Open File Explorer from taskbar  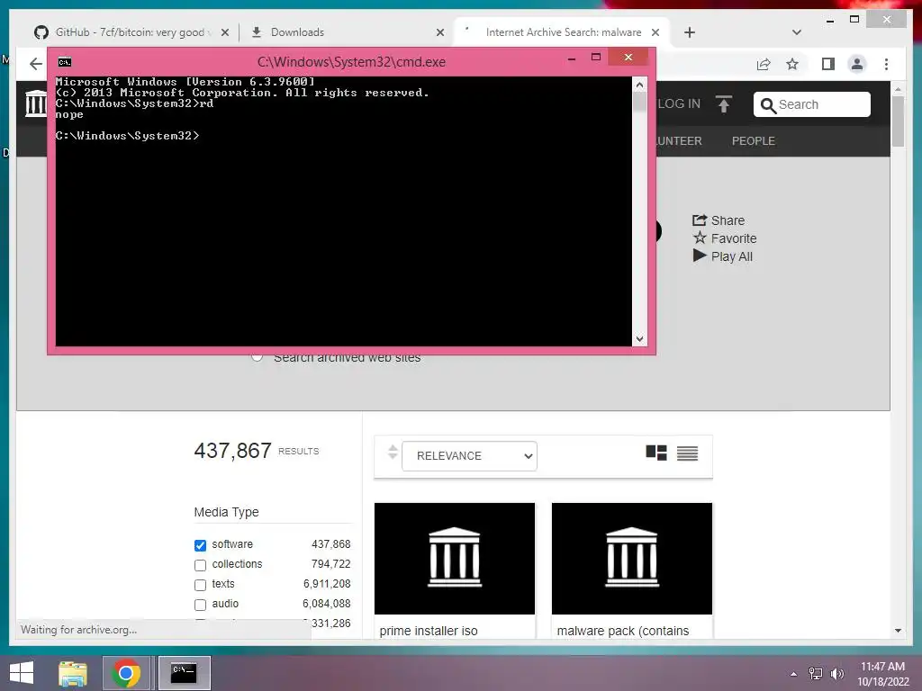click(x=73, y=673)
